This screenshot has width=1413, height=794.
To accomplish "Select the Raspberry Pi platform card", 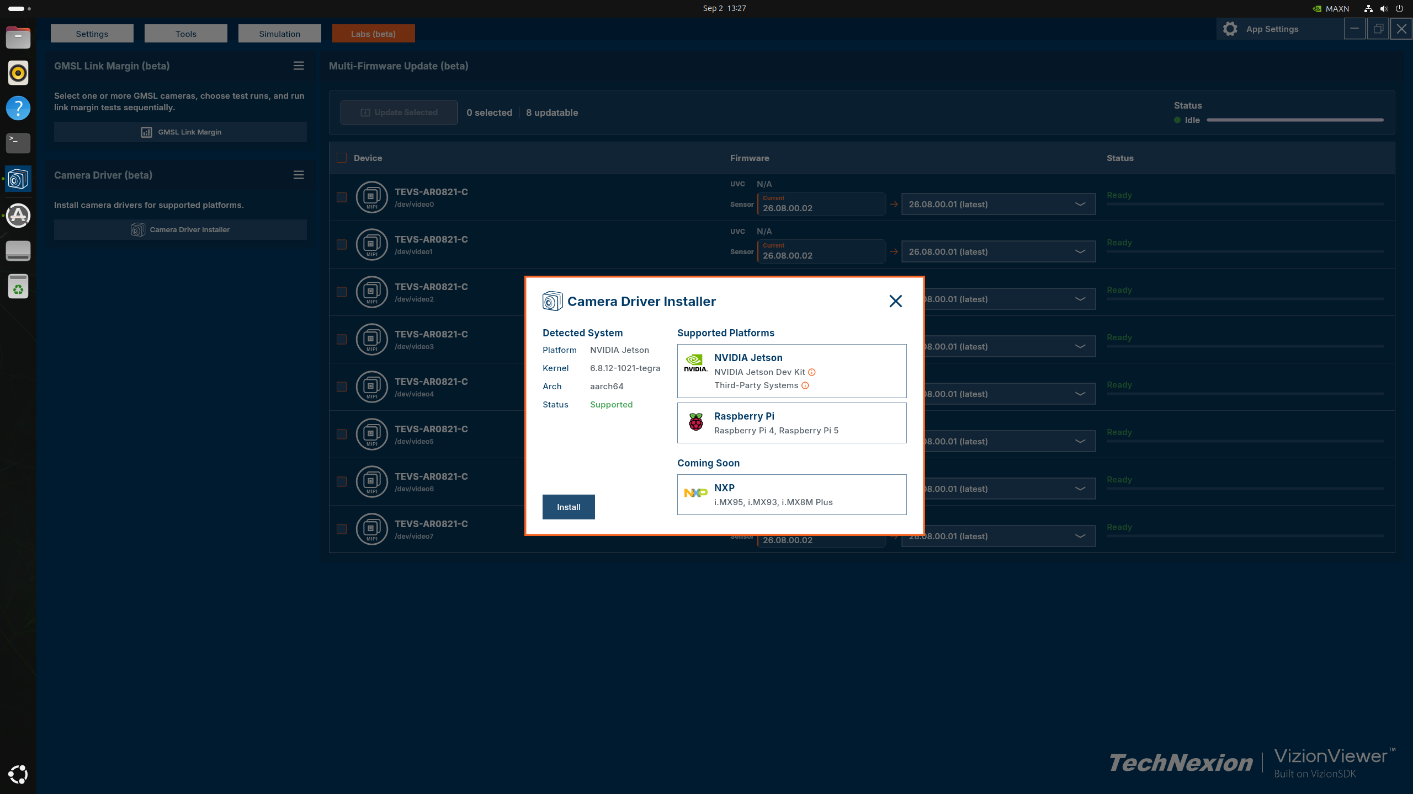I will 792,423.
